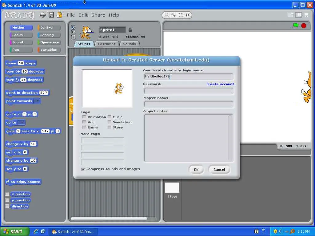Click the Sprite1 cat thumbnail
Screen dimensions: 315x236
coord(86,33)
